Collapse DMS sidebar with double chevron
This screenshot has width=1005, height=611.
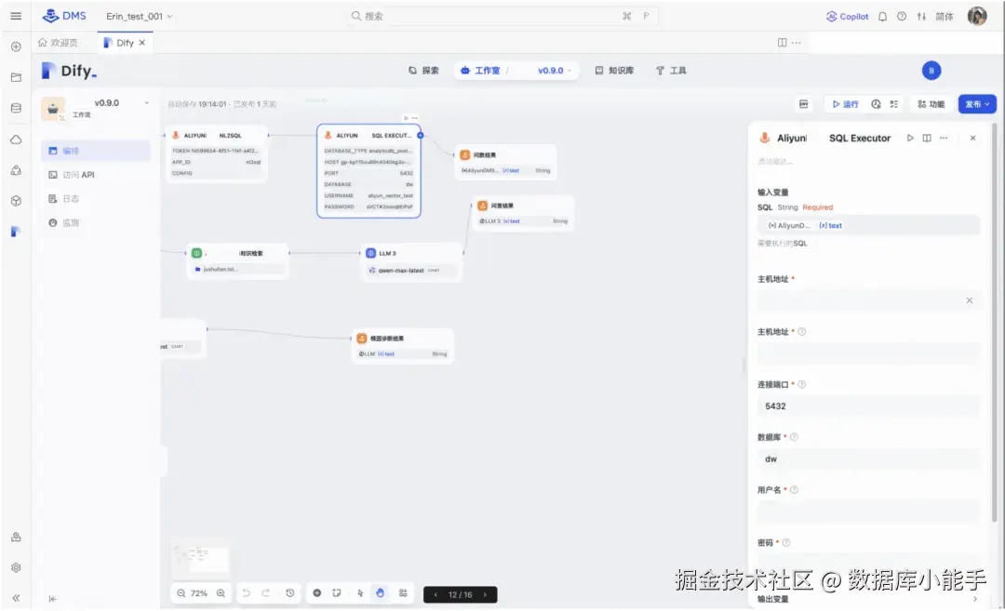(x=16, y=598)
